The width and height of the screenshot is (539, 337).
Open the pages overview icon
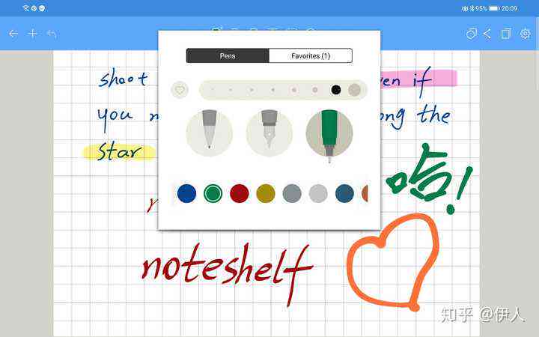tap(506, 34)
